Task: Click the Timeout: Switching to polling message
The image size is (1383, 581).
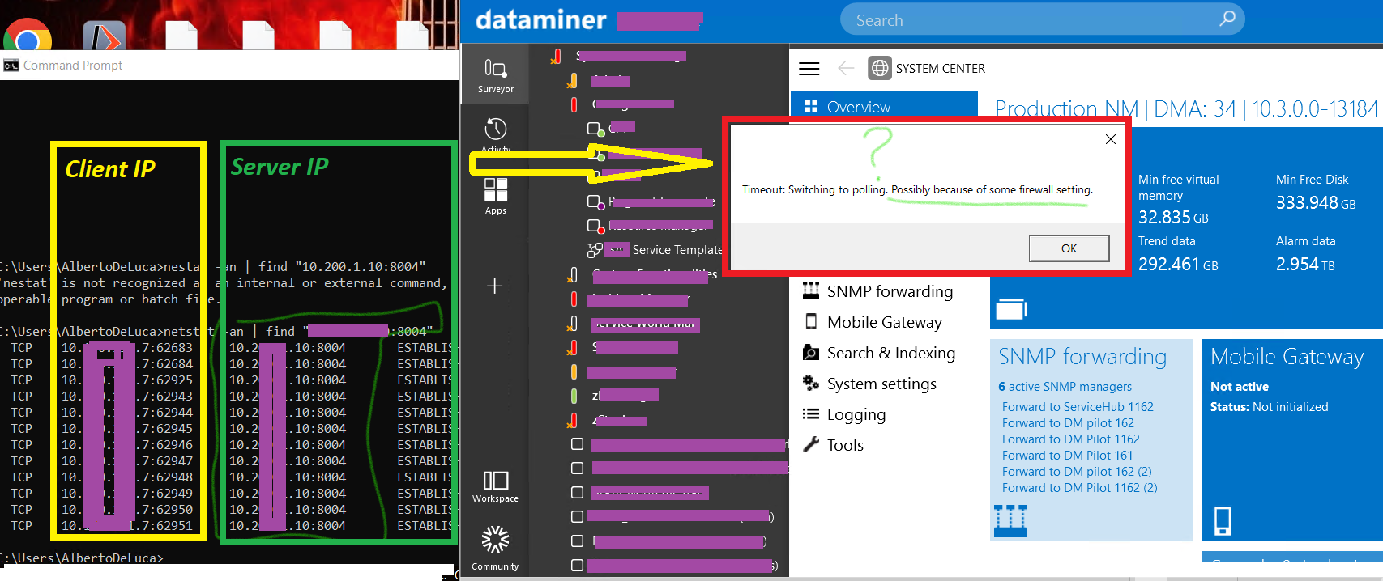Action: pos(917,189)
